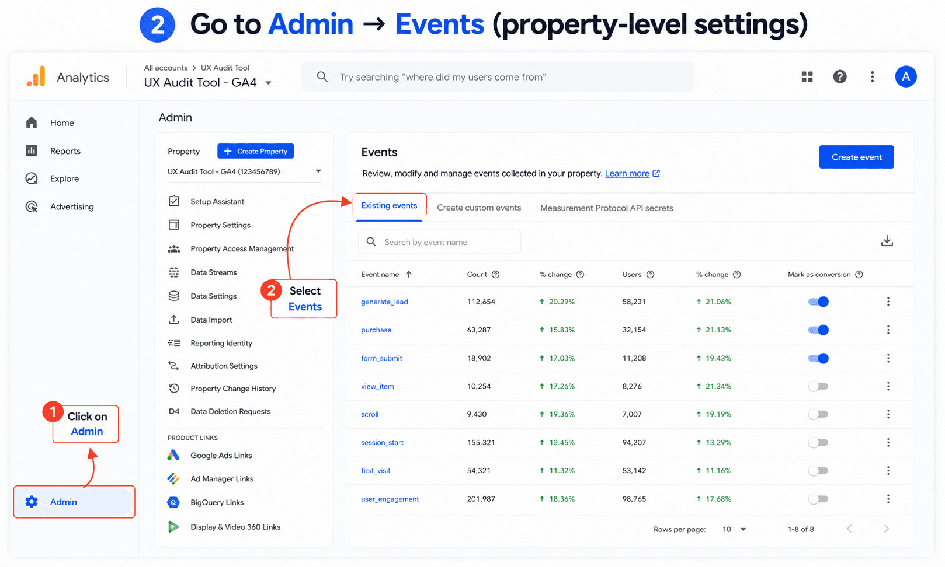The height and width of the screenshot is (567, 945).
Task: Open the purchase event link
Action: [x=376, y=330]
